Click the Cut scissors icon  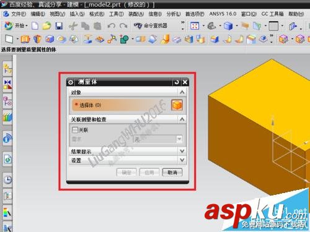[x=73, y=26]
